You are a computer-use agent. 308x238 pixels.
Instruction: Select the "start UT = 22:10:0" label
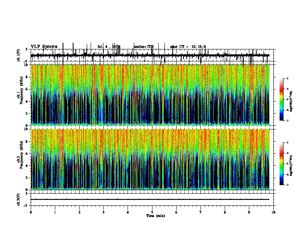188,47
